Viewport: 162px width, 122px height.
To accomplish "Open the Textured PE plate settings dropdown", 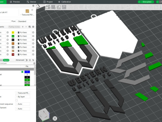I will [23, 93].
